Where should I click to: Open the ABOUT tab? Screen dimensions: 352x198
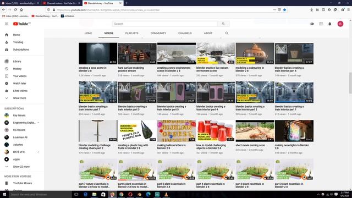pyautogui.click(x=208, y=33)
